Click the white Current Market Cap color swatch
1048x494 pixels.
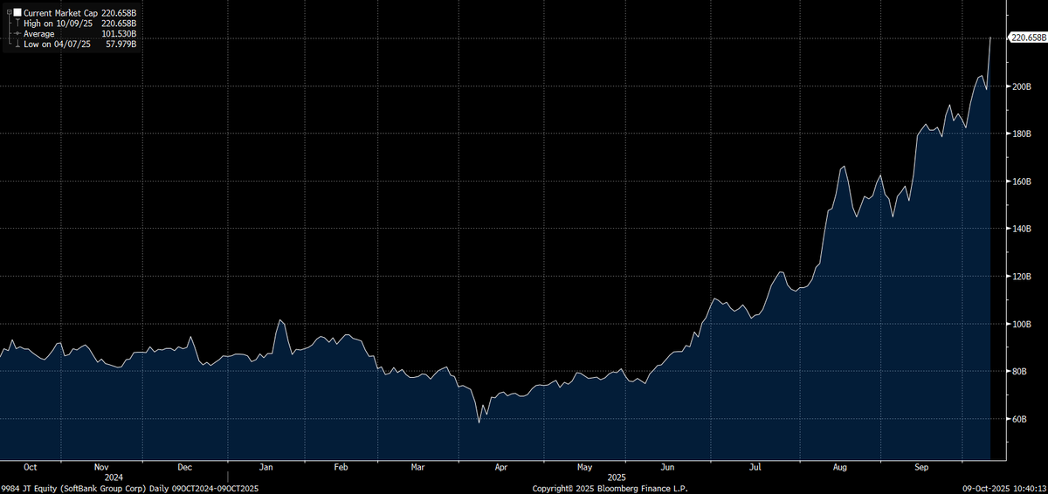click(x=17, y=14)
